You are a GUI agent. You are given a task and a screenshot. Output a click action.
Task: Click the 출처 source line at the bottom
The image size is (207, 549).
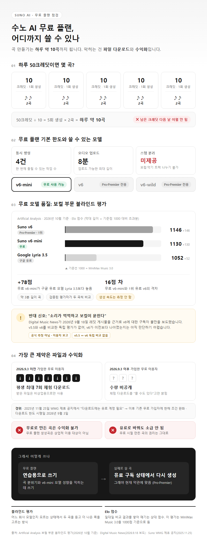coord(102,533)
